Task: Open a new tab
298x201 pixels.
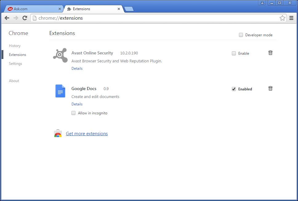Action: pos(129,9)
